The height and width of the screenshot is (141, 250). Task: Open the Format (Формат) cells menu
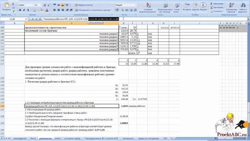pyautogui.click(x=204, y=7)
